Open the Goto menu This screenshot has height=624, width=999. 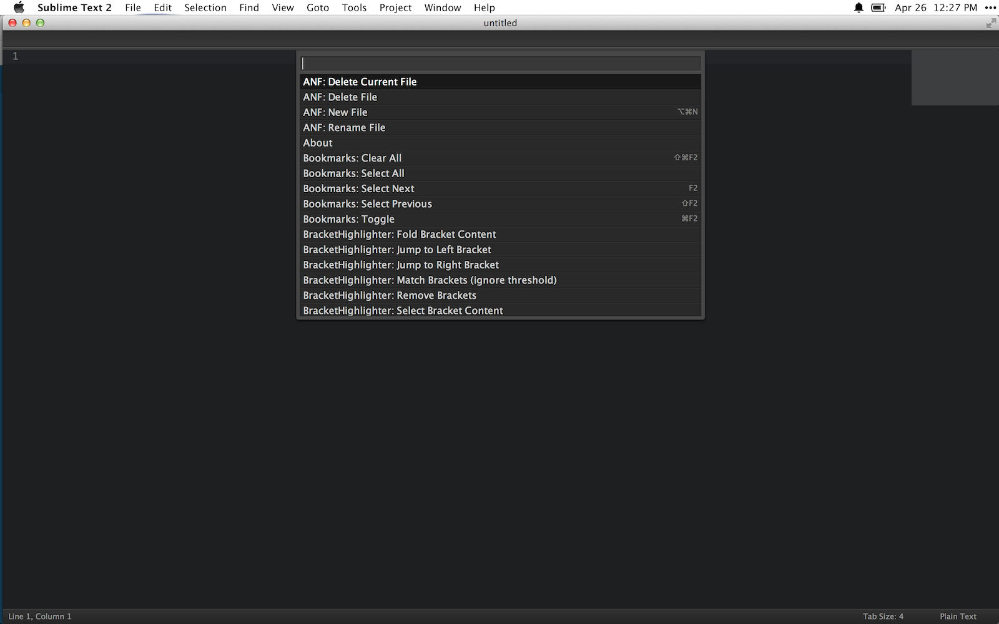318,7
